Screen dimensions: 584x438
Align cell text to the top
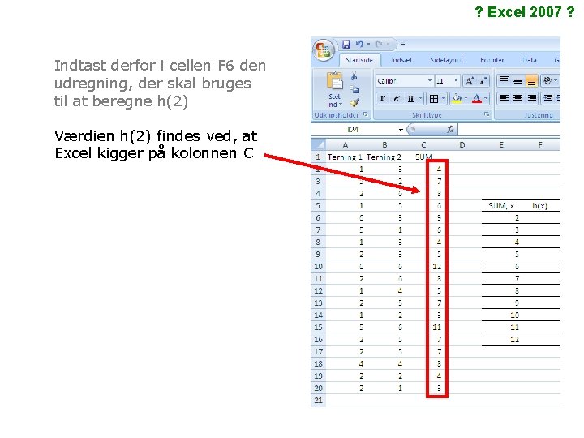[x=504, y=80]
